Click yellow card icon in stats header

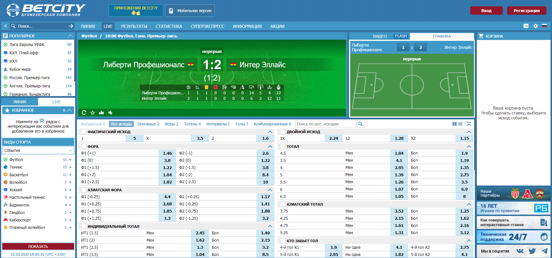[206, 87]
